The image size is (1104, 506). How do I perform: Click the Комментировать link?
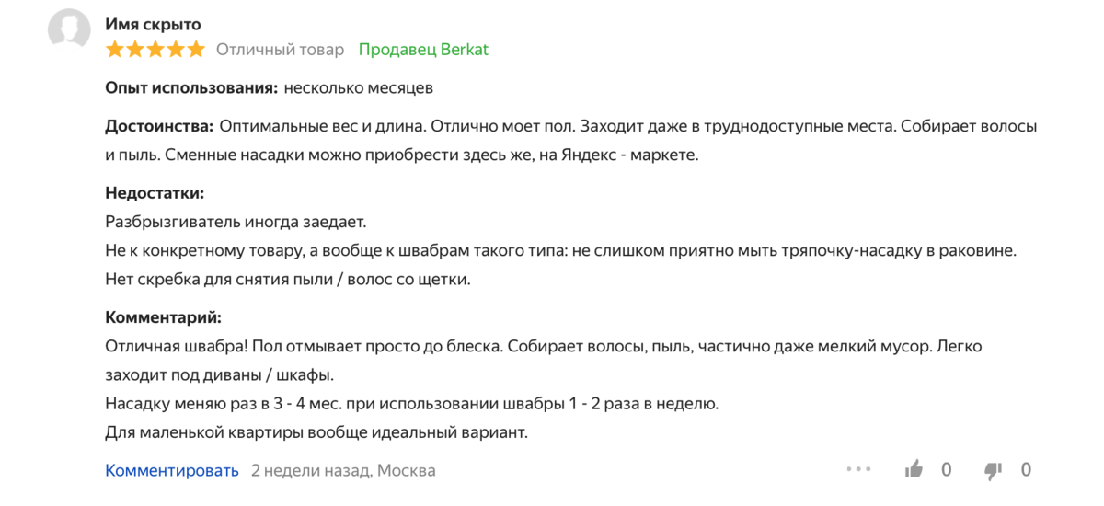[172, 470]
